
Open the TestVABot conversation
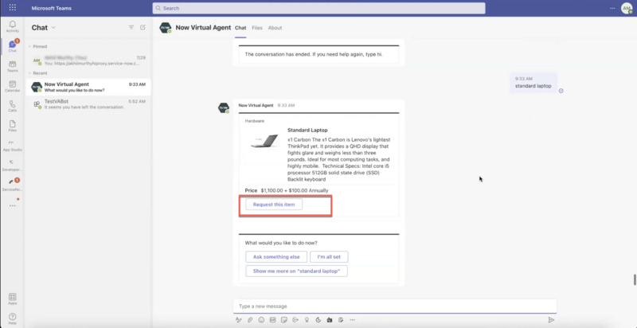tap(88, 104)
